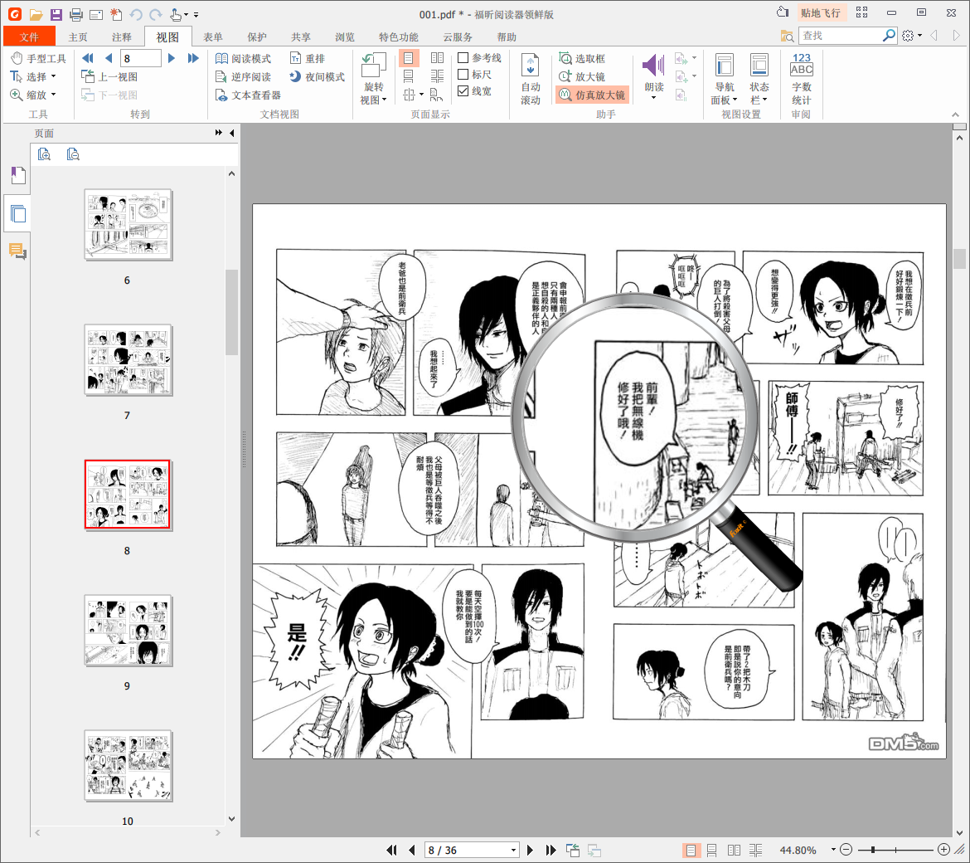Open the zoom percentage dropdown arrow
The width and height of the screenshot is (970, 863).
(833, 850)
